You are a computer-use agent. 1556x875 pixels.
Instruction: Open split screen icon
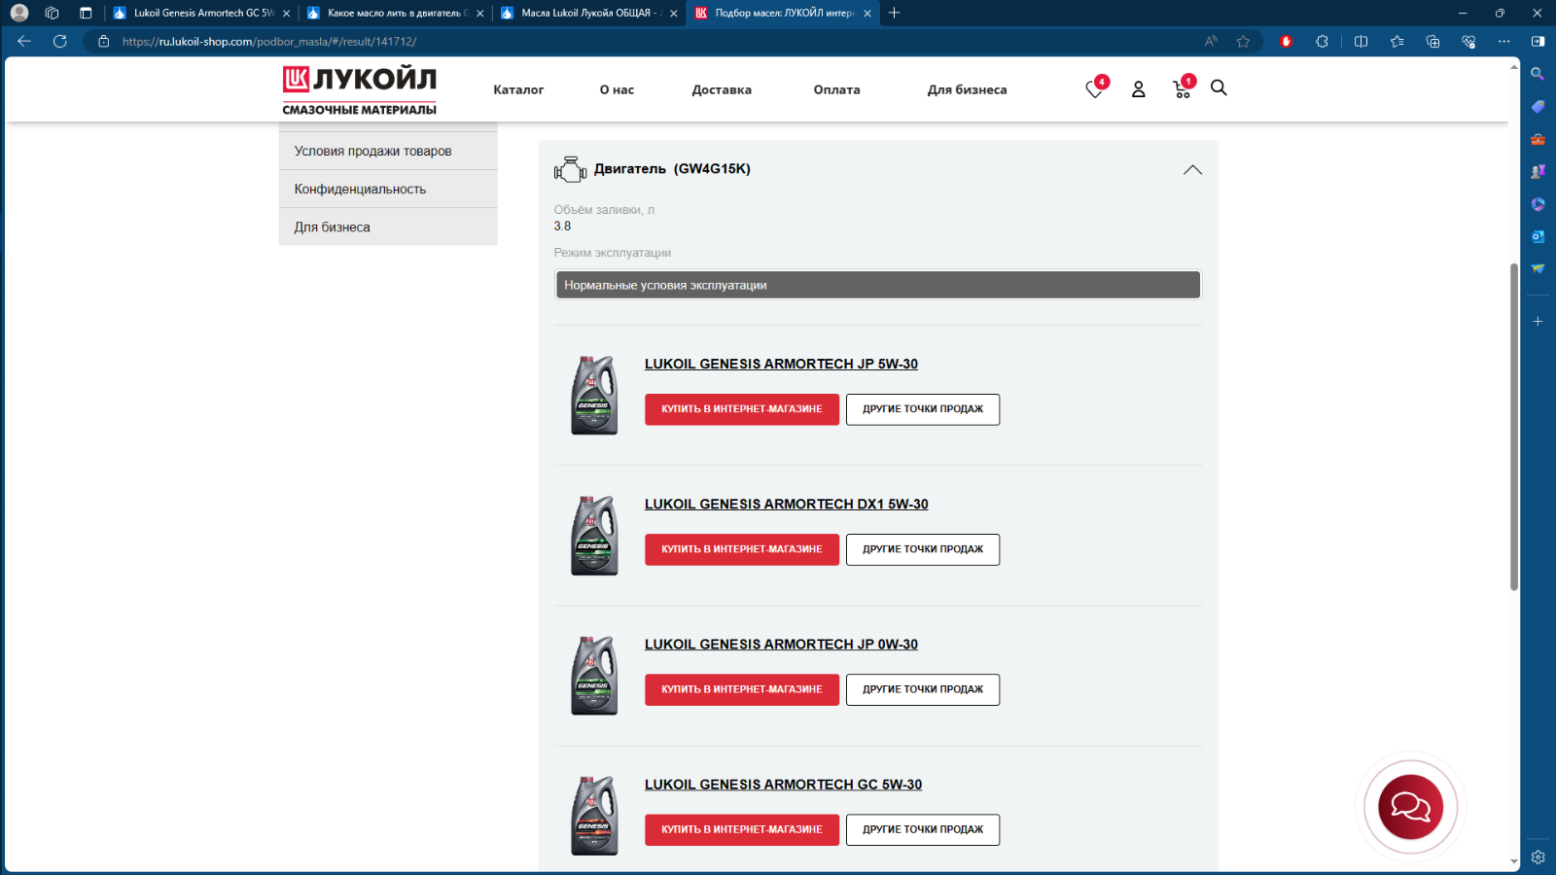click(1361, 41)
